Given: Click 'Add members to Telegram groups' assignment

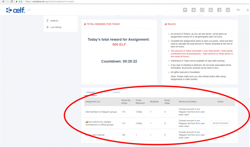Looking at the screenshot, I should [x=101, y=112].
